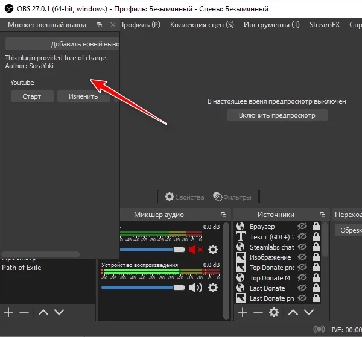Viewport: 362px width, 337px height.
Task: Move source up in Источники list
Action: pyautogui.click(x=293, y=312)
